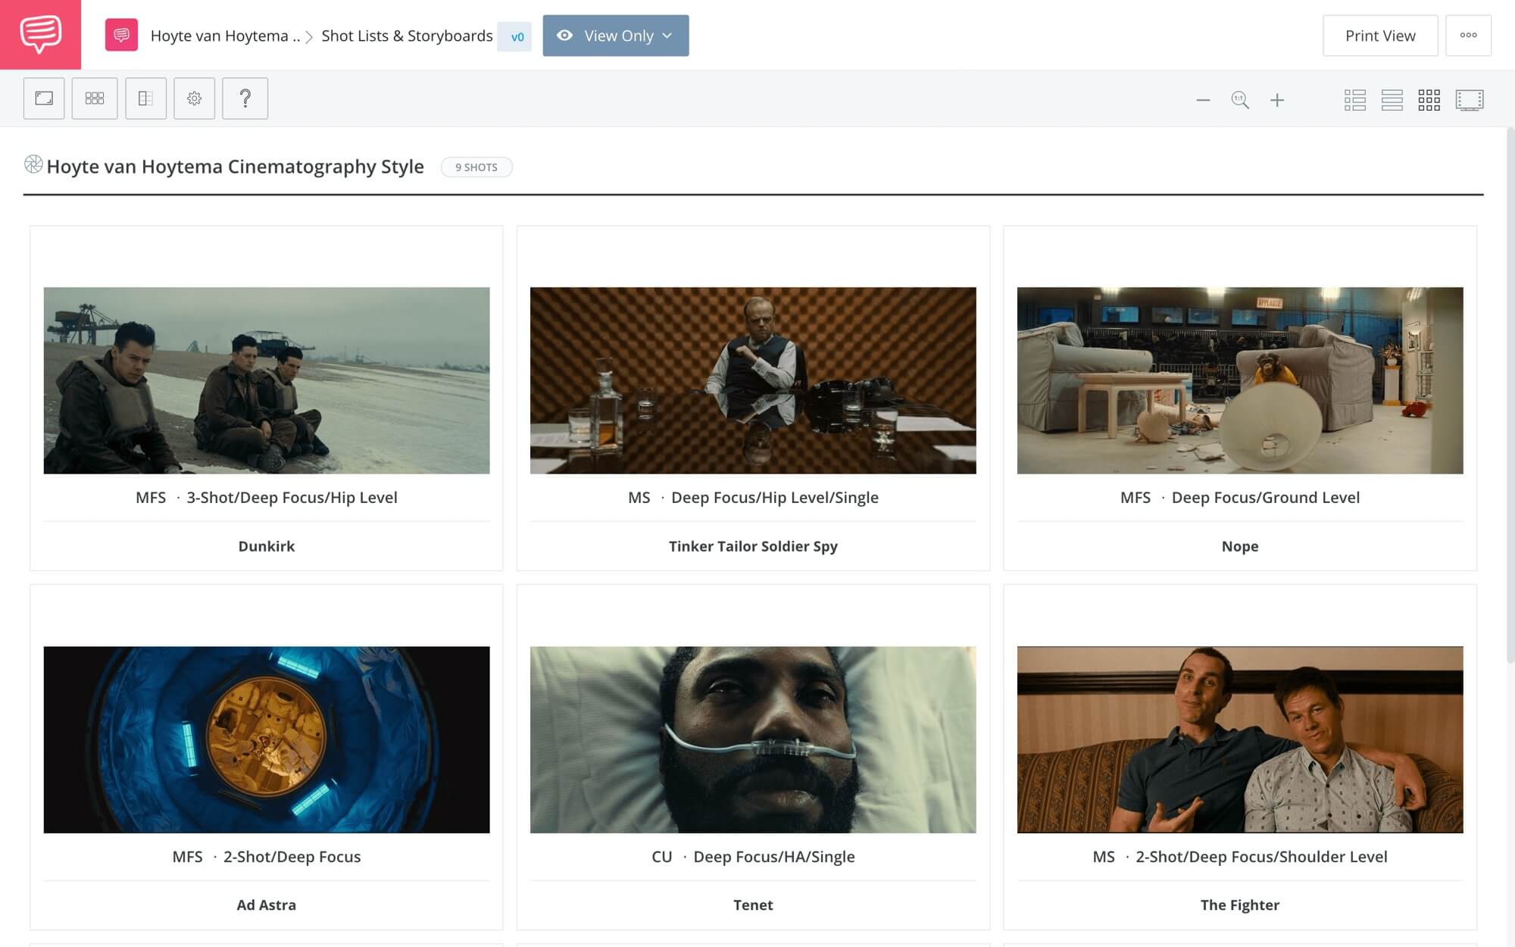This screenshot has width=1515, height=947.
Task: Click the CU shot size label
Action: pos(661,857)
